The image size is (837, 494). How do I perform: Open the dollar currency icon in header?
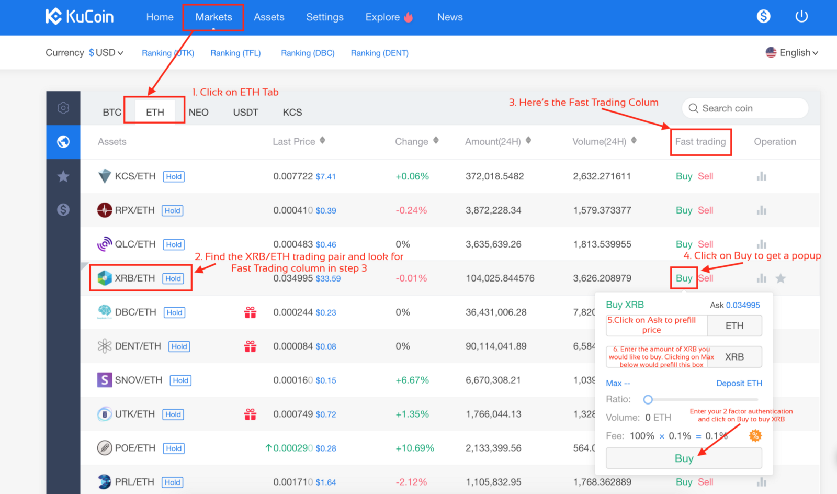[763, 16]
